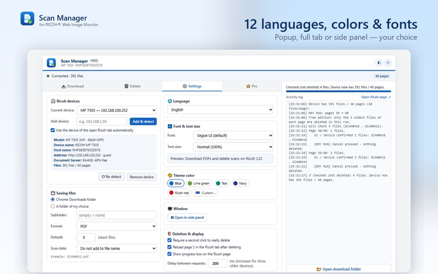
Task: Open the Current device dropdown
Action: (116, 110)
